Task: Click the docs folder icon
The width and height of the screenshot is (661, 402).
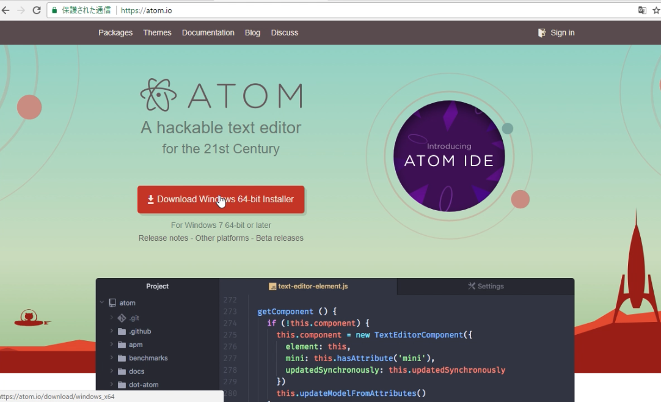Action: point(122,371)
